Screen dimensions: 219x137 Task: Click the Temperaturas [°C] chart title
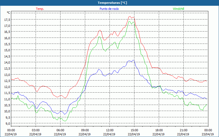tap(112, 3)
